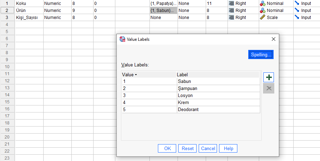Open the {1, Papatya} values cell for Koku
The height and width of the screenshot is (161, 320).
click(x=163, y=4)
